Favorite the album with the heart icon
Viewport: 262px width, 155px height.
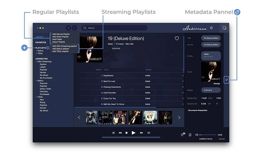(x=177, y=38)
